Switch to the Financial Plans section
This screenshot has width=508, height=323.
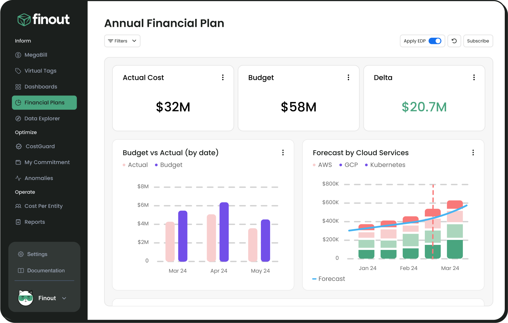point(44,103)
